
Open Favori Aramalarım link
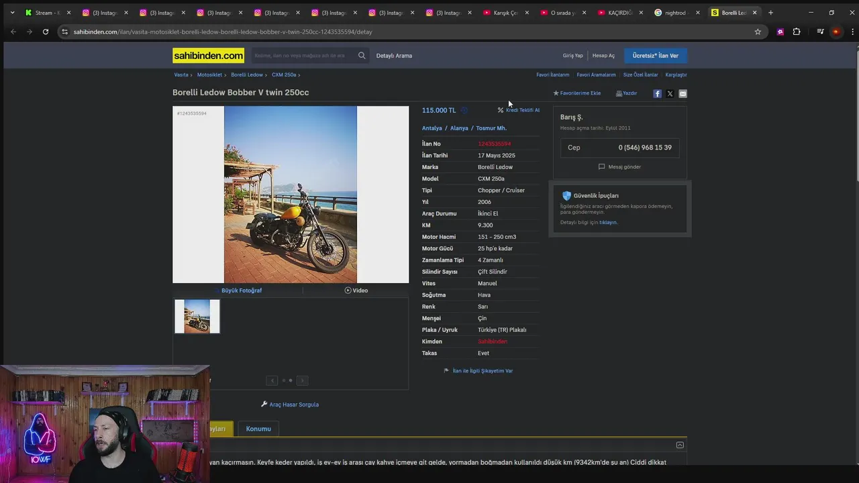point(596,75)
